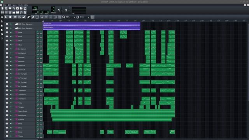
Task: Open the Snare Drum track gear menu
Action: [x=7, y=111]
